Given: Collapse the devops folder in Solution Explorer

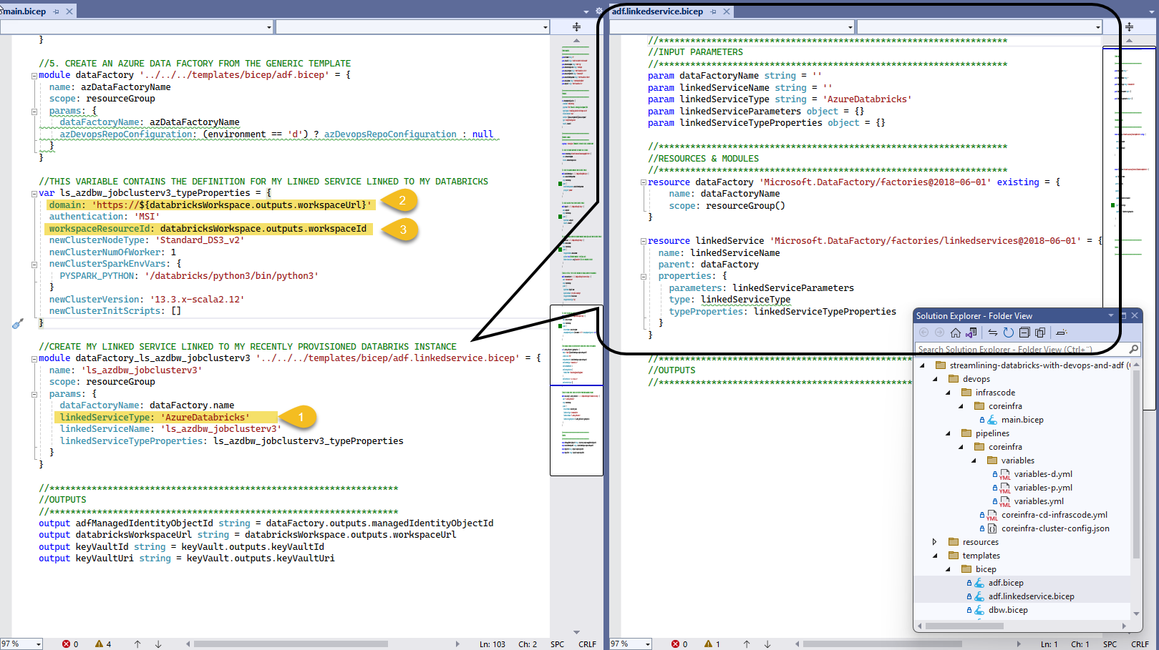Looking at the screenshot, I should coord(935,379).
